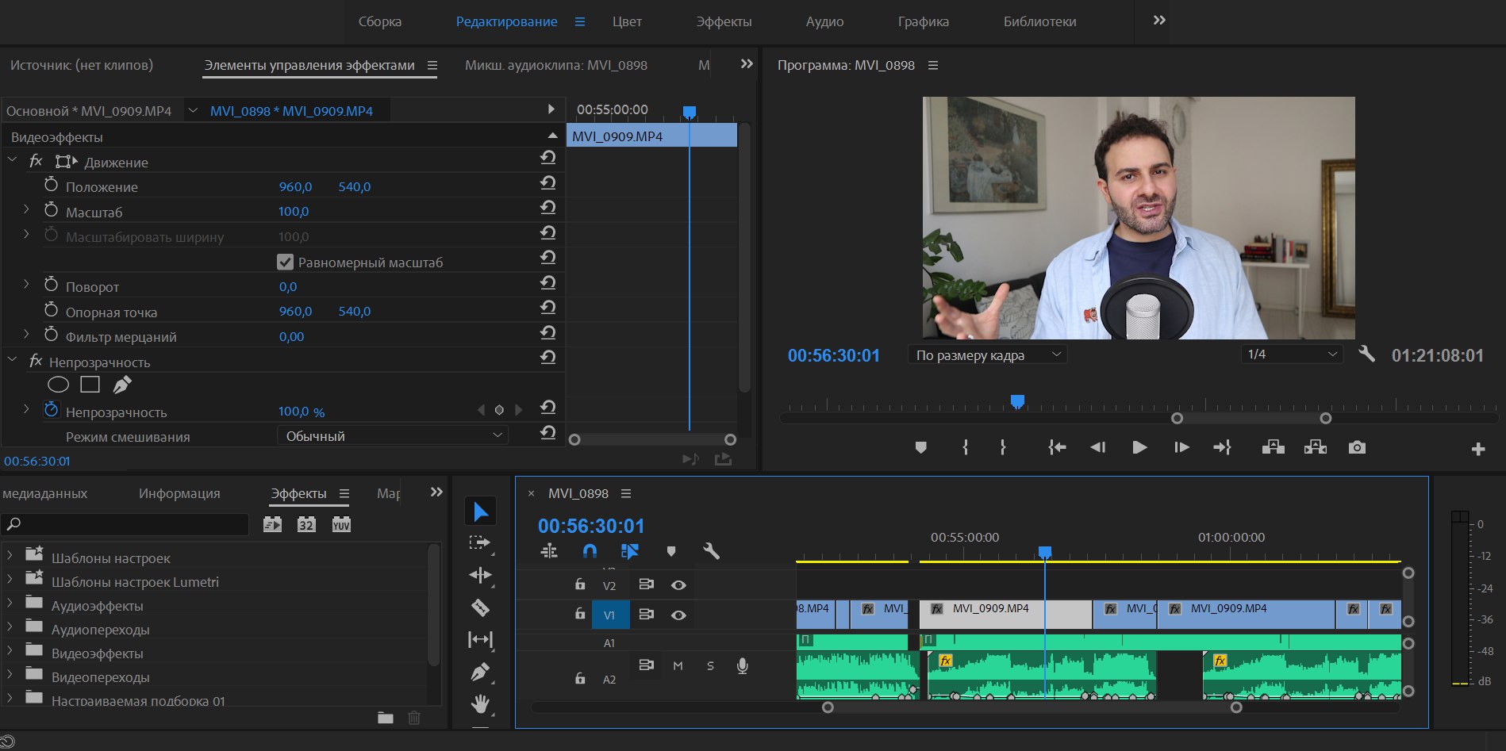Viewport: 1506px width, 751px height.
Task: Select the Selection arrow tool
Action: tap(481, 512)
